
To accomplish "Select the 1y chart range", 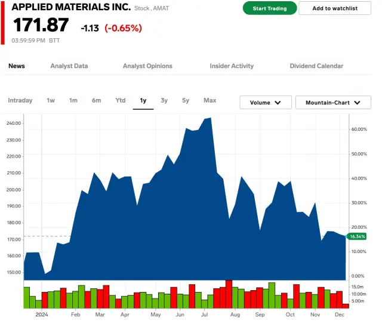I will (x=143, y=100).
